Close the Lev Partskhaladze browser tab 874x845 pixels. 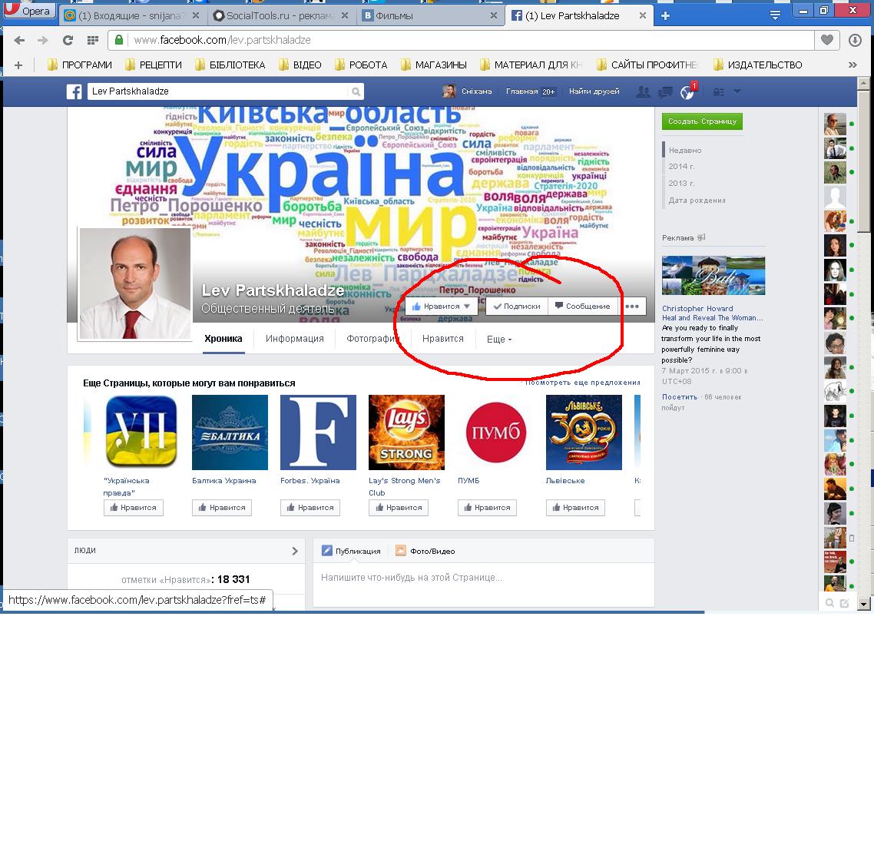(x=643, y=15)
